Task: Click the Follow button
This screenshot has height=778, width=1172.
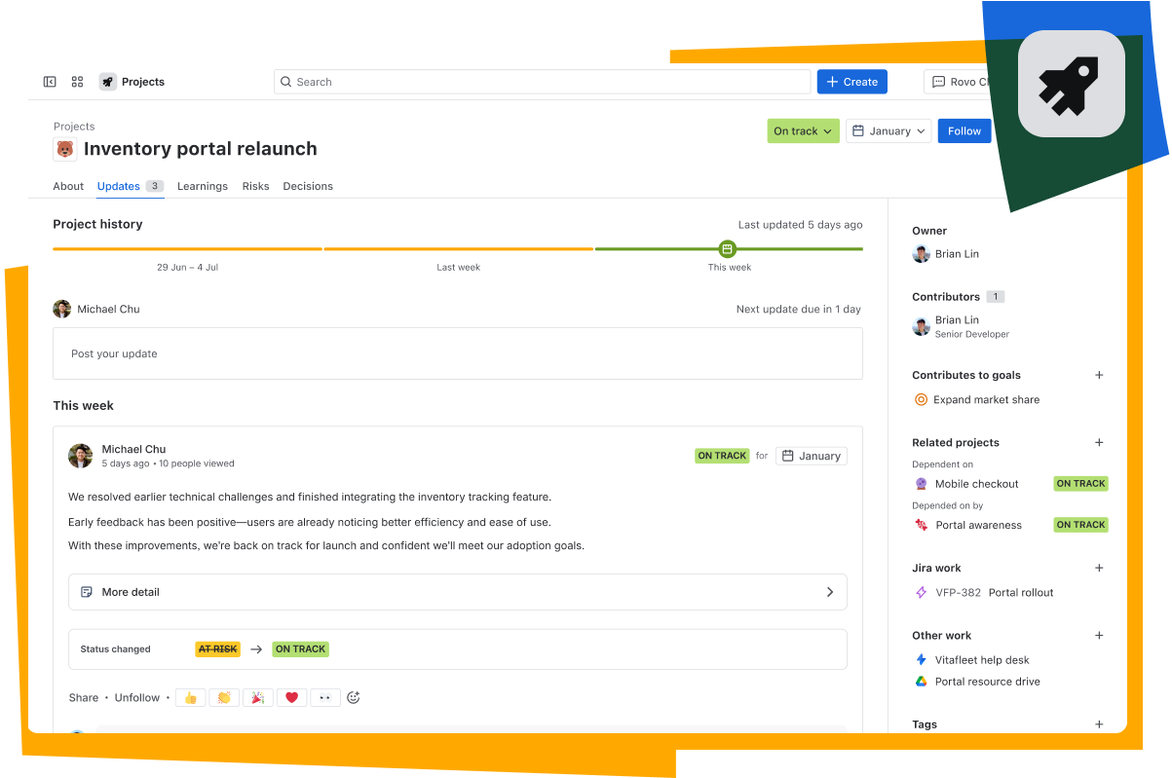Action: (964, 131)
